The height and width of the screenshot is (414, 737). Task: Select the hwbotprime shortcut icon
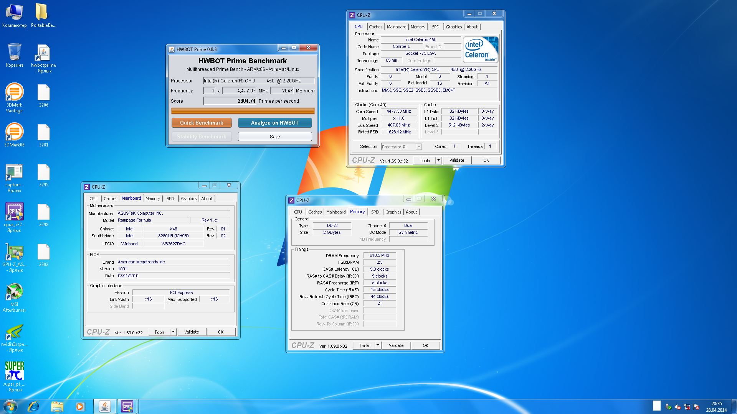[43, 58]
